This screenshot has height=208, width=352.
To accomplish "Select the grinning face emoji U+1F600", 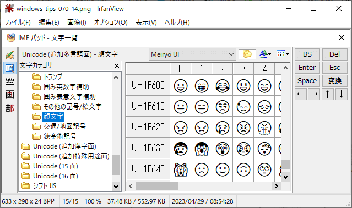I will [181, 86].
